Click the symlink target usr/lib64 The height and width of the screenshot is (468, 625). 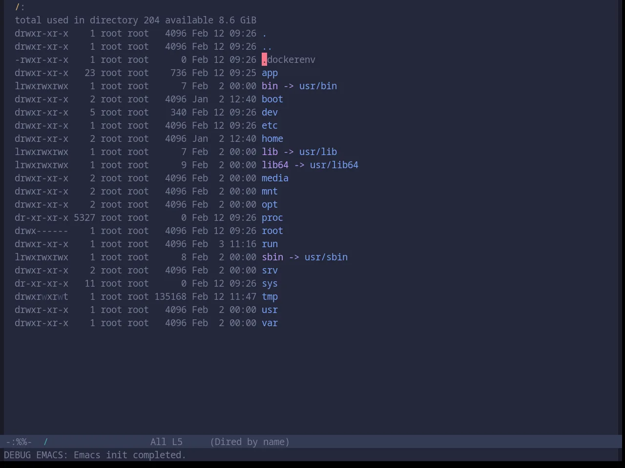point(334,165)
